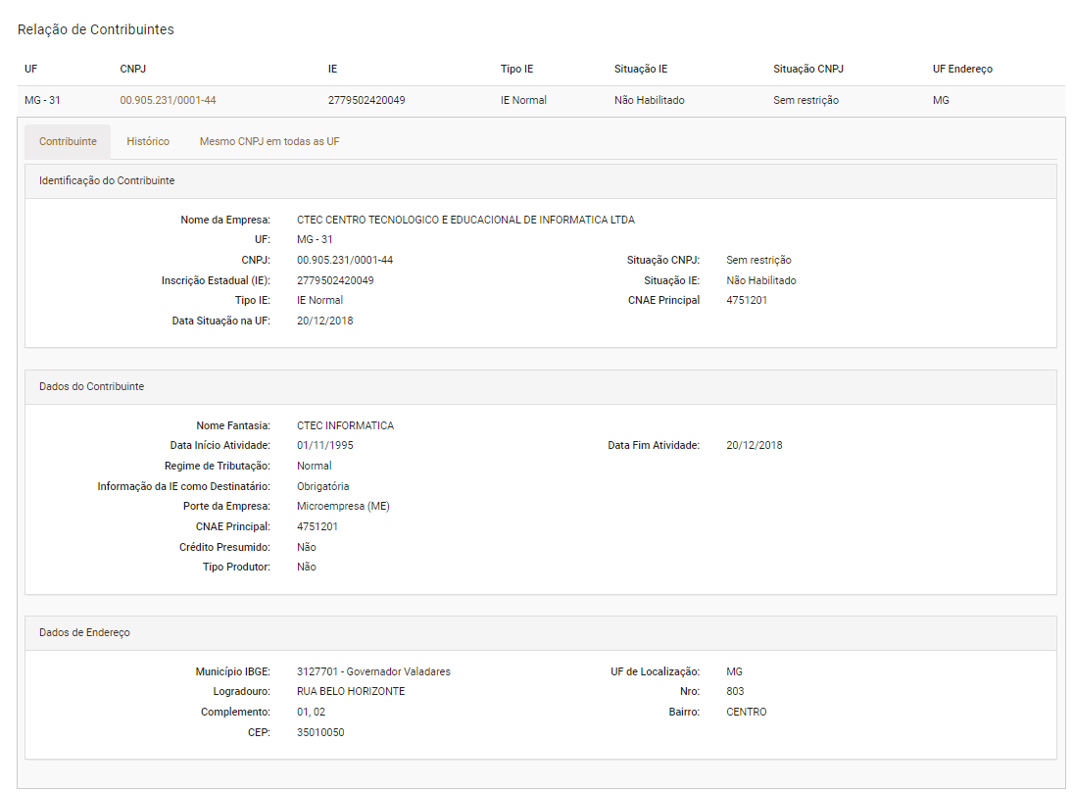Image resolution: width=1073 pixels, height=792 pixels.
Task: Click the Nome Fantasia value CTEC INFORMATICA
Action: point(345,425)
